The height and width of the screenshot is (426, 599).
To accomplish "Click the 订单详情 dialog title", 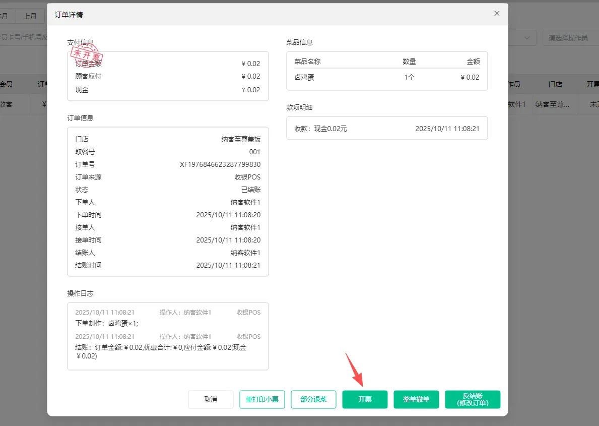I will (x=69, y=15).
